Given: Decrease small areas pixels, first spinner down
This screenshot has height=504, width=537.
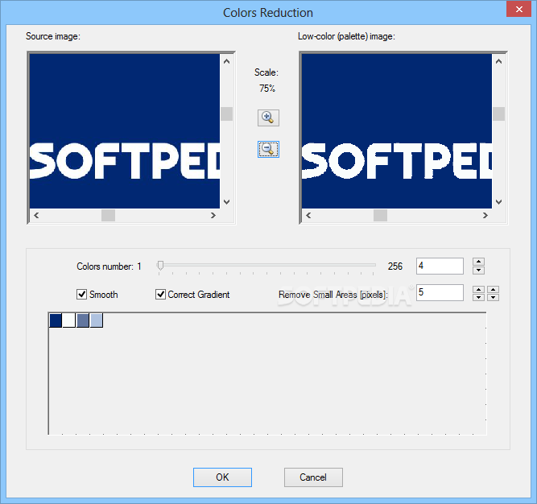Looking at the screenshot, I should 478,297.
